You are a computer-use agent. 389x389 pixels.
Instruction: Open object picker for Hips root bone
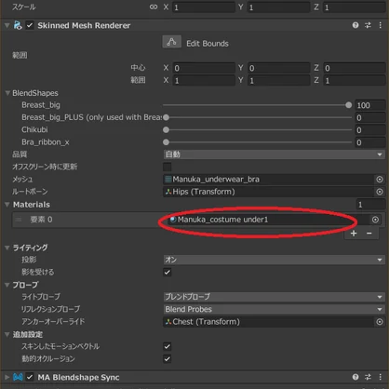(x=380, y=192)
